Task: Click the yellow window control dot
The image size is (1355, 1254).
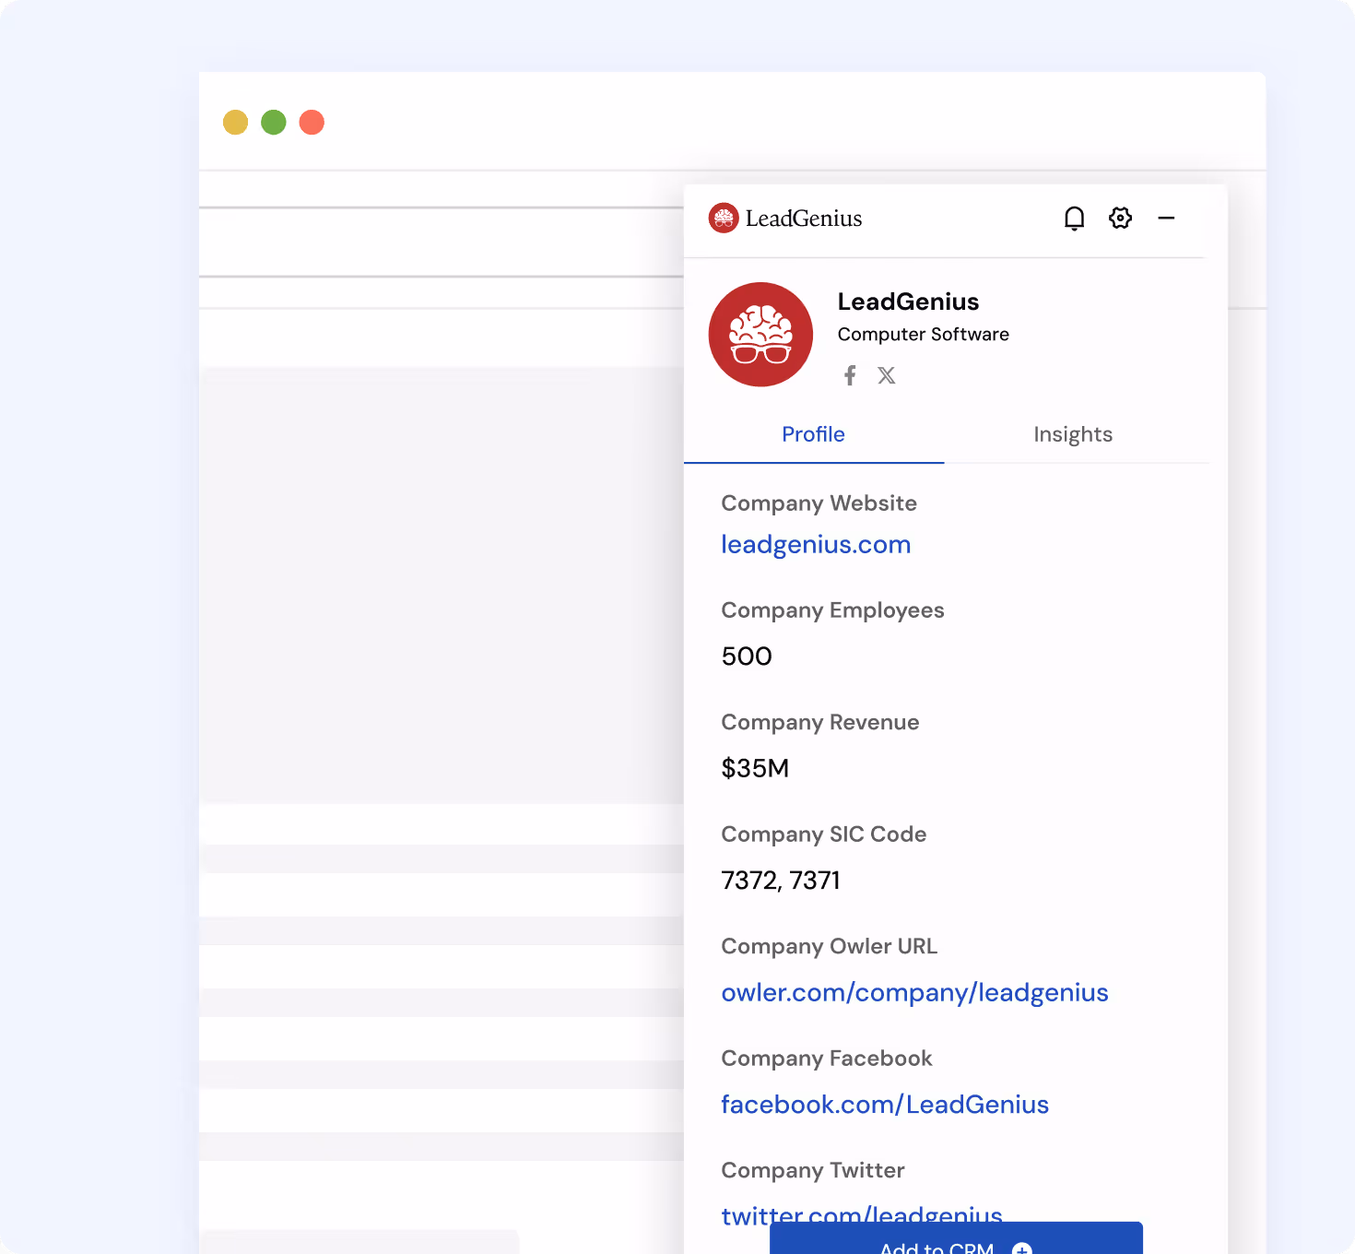Action: pyautogui.click(x=236, y=123)
